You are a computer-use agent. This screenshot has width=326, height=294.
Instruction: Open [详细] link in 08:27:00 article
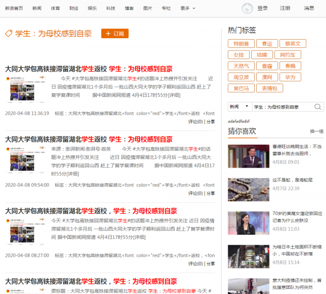139,237
